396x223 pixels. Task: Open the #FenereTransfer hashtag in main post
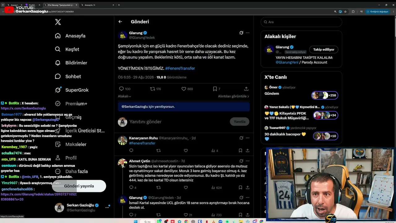pyautogui.click(x=180, y=68)
